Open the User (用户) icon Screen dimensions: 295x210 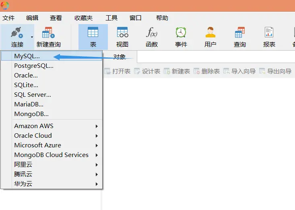[x=210, y=32]
